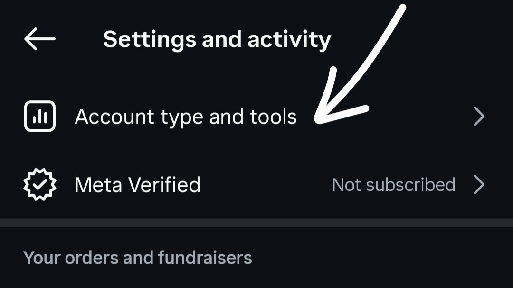Open the Account type and tools settings

[x=186, y=116]
